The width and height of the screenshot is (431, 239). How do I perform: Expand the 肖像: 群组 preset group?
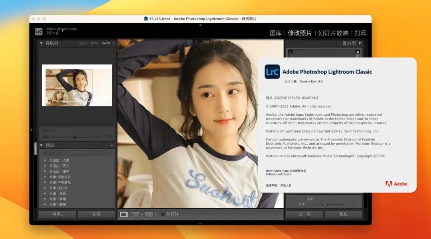[x=45, y=199]
